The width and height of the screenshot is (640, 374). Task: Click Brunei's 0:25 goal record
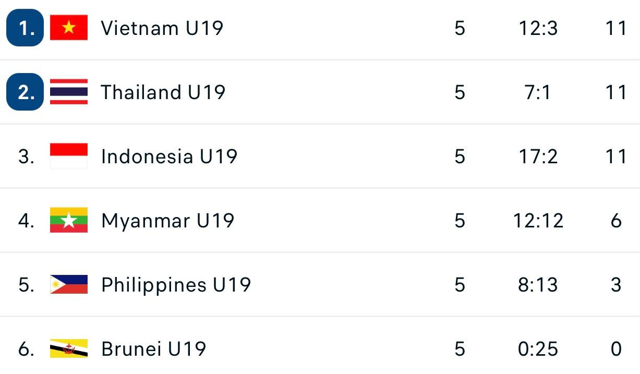click(x=538, y=349)
